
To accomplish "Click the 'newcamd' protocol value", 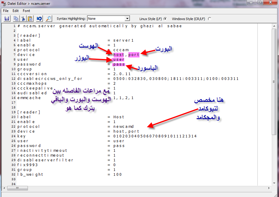I will (x=124, y=126).
